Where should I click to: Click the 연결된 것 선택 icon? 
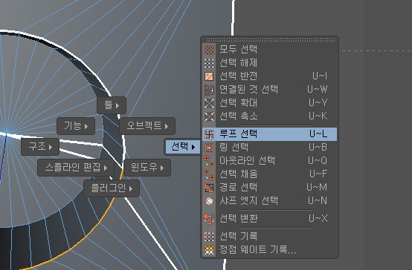pos(209,90)
